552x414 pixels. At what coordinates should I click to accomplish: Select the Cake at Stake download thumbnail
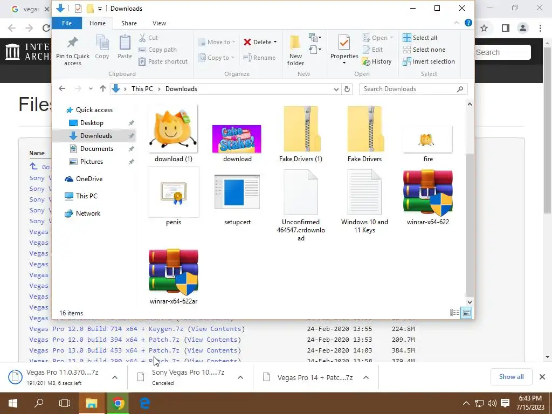237,139
